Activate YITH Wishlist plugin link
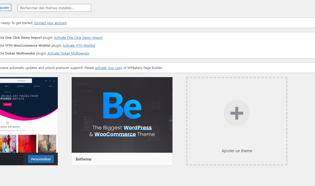This screenshot has height=186, width=315. tap(79, 45)
